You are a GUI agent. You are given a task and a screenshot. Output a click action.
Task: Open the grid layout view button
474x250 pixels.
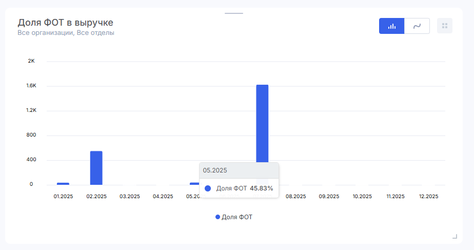(x=445, y=26)
